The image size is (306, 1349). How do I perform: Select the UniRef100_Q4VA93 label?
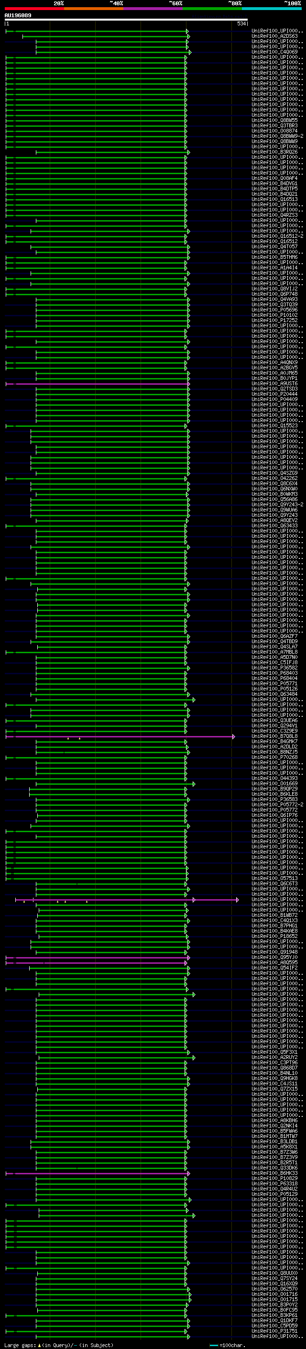pyautogui.click(x=274, y=300)
